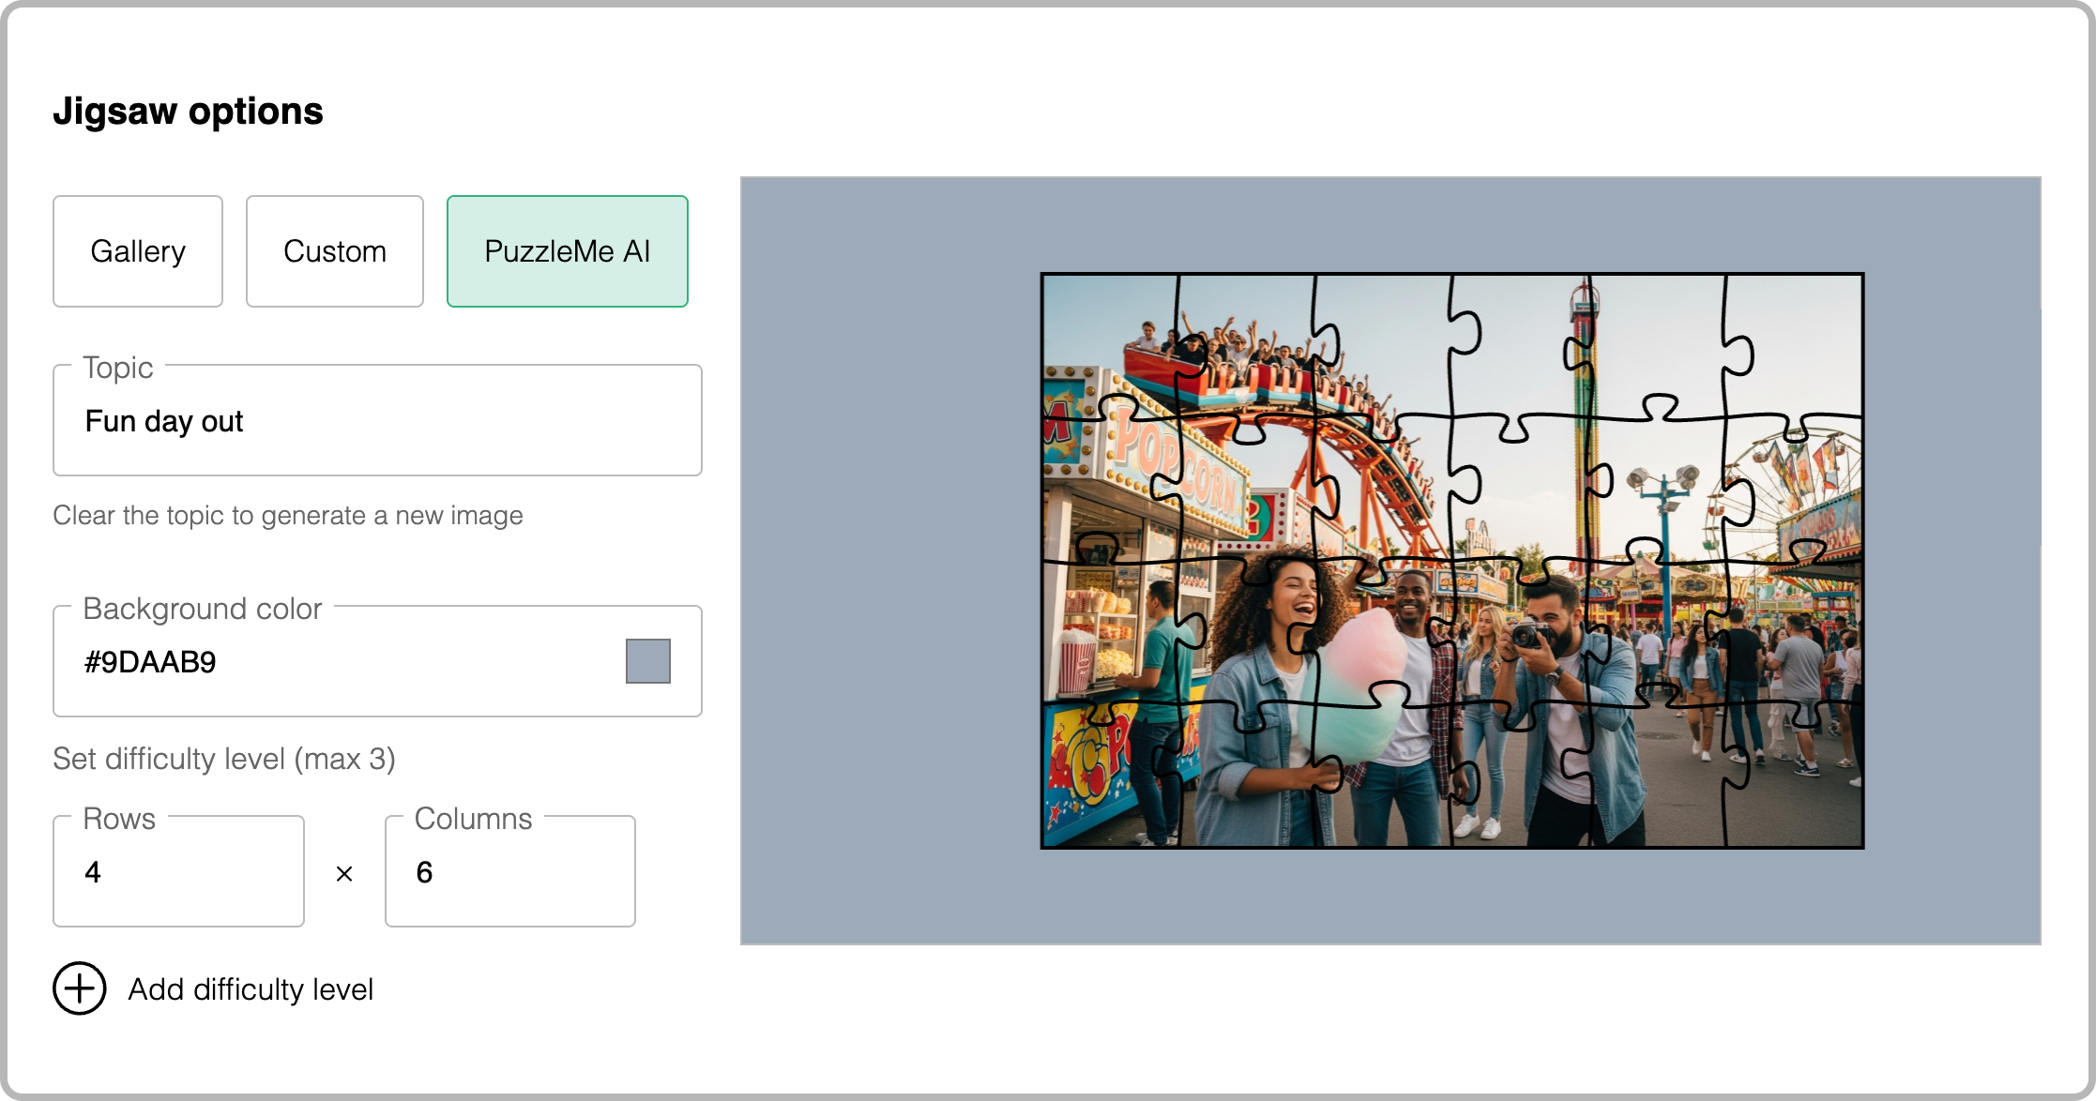Click the Rows number field

[178, 872]
